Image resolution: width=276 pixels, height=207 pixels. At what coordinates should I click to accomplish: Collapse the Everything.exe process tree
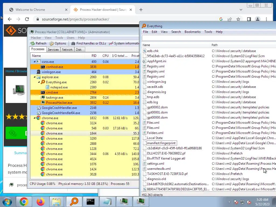pos(39,82)
